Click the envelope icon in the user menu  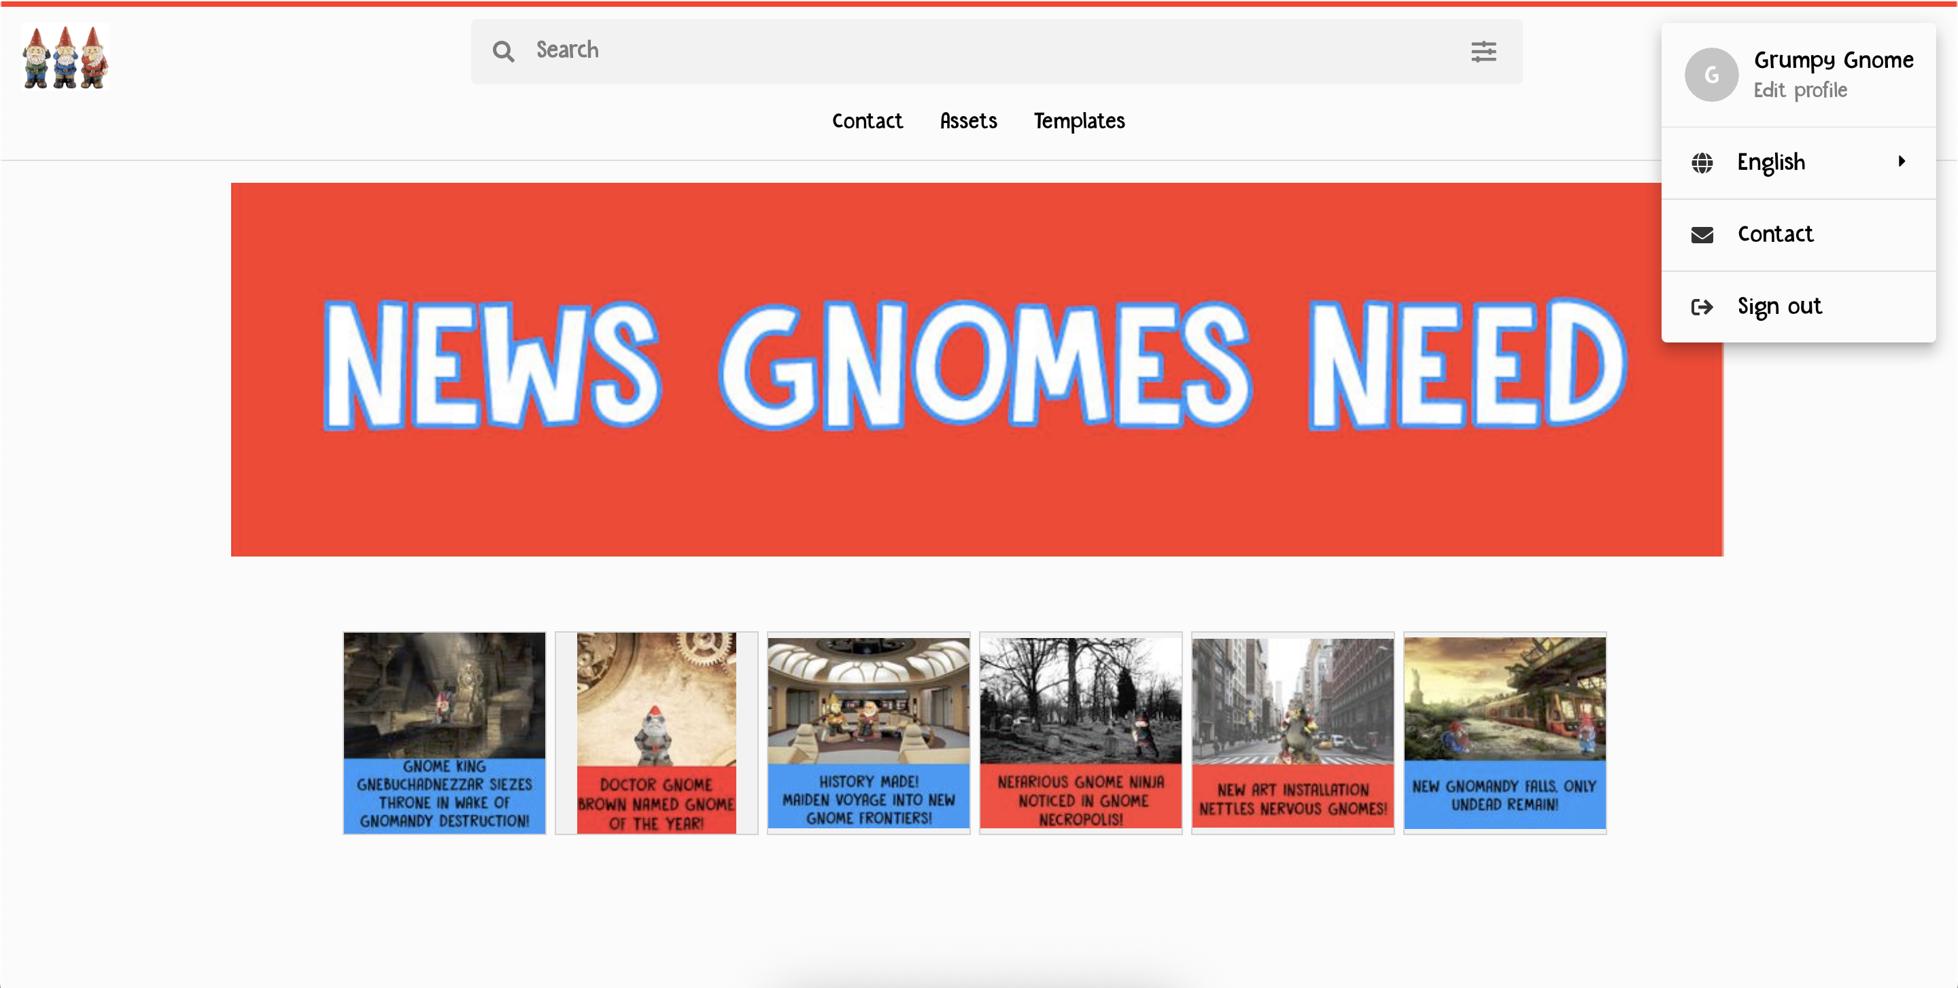point(1701,234)
